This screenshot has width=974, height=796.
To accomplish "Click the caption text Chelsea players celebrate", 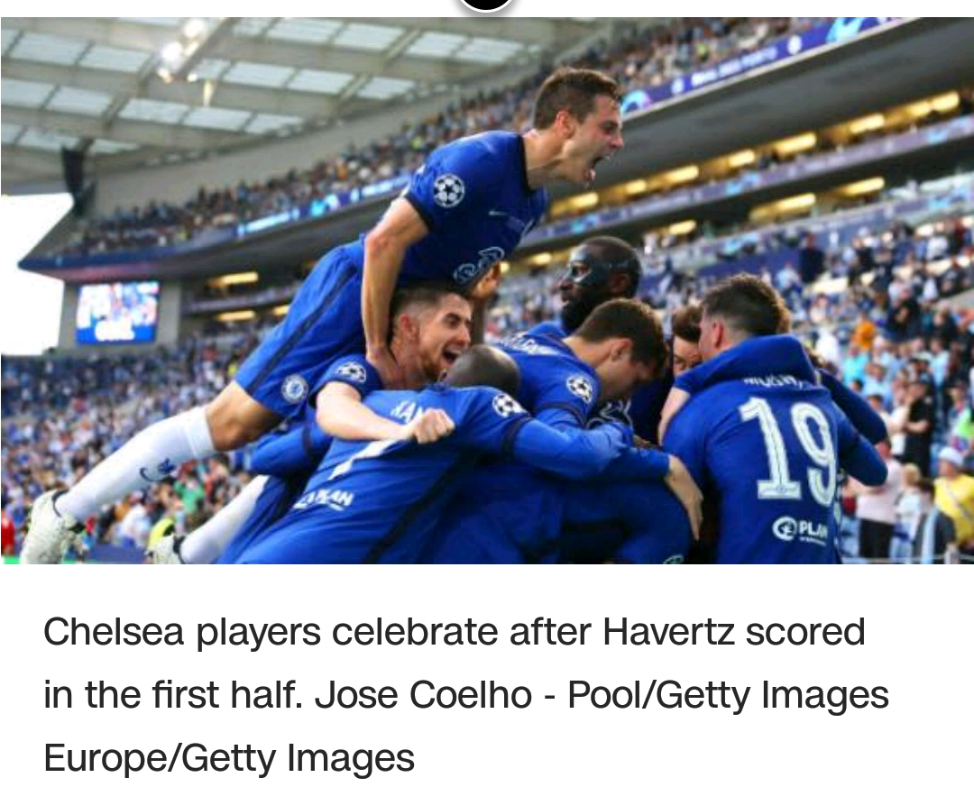I will point(271,632).
